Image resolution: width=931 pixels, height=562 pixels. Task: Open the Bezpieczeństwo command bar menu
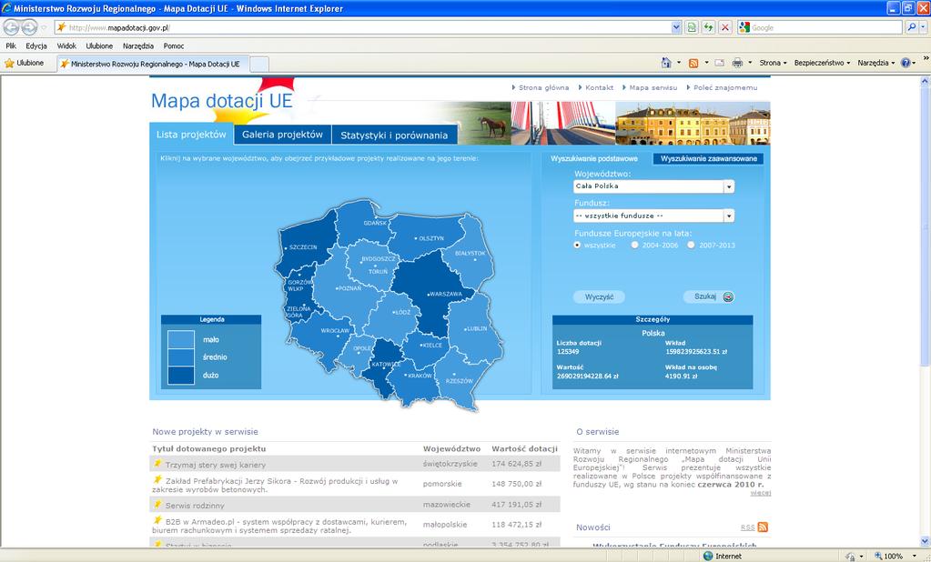pyautogui.click(x=822, y=63)
